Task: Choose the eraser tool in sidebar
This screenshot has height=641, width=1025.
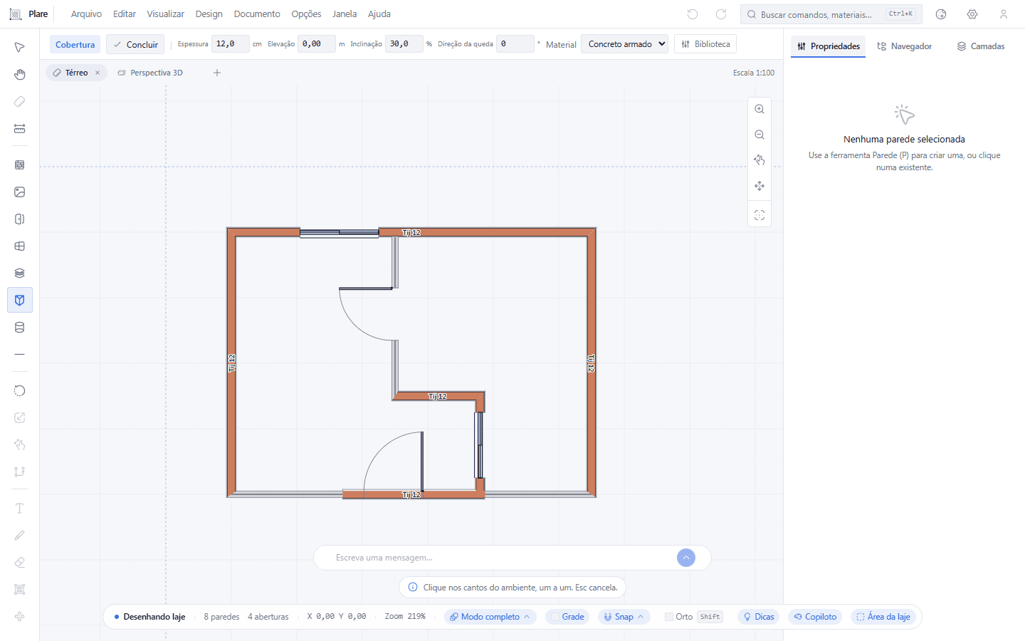Action: (20, 563)
